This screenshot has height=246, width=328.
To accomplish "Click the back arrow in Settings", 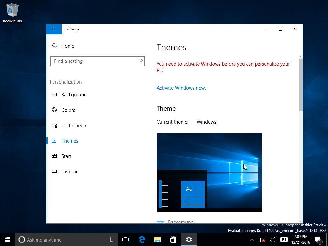I will [54, 29].
